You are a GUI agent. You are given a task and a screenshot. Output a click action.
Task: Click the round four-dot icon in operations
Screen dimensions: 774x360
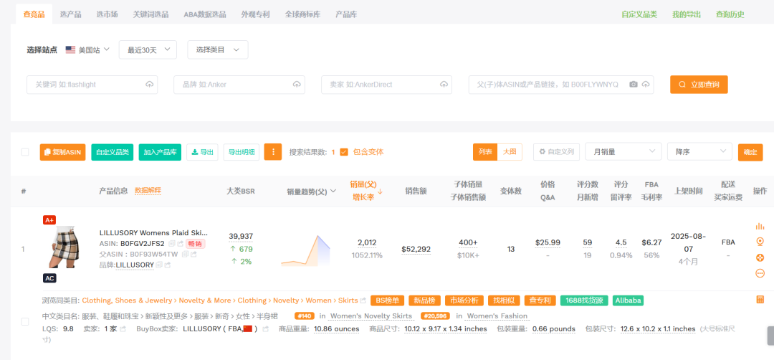click(760, 257)
